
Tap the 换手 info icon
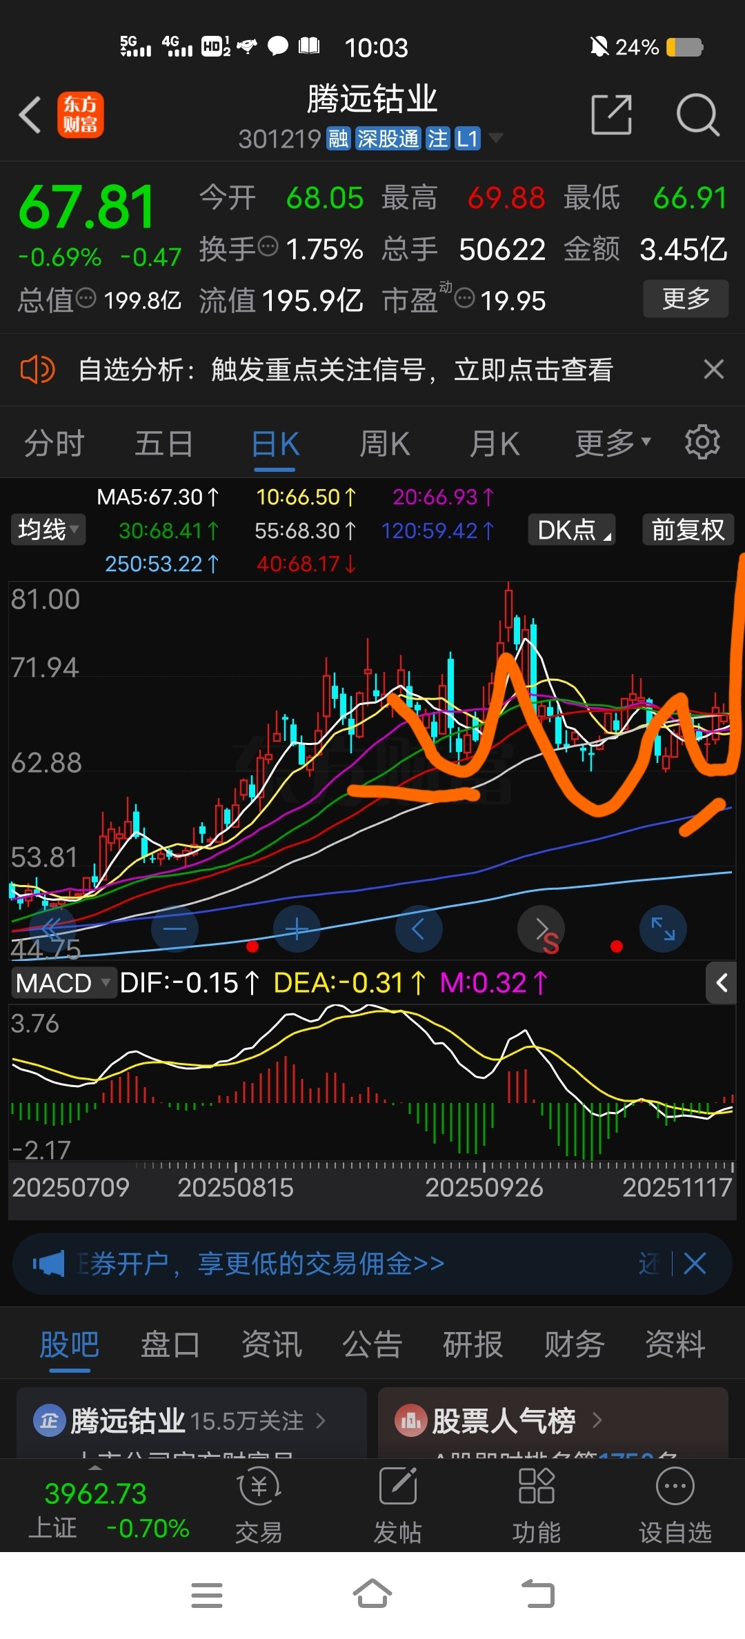[268, 246]
